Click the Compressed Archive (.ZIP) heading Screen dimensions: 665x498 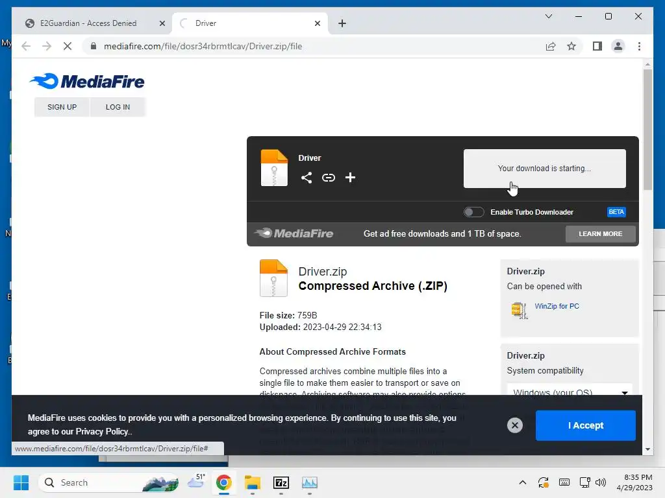tap(373, 286)
